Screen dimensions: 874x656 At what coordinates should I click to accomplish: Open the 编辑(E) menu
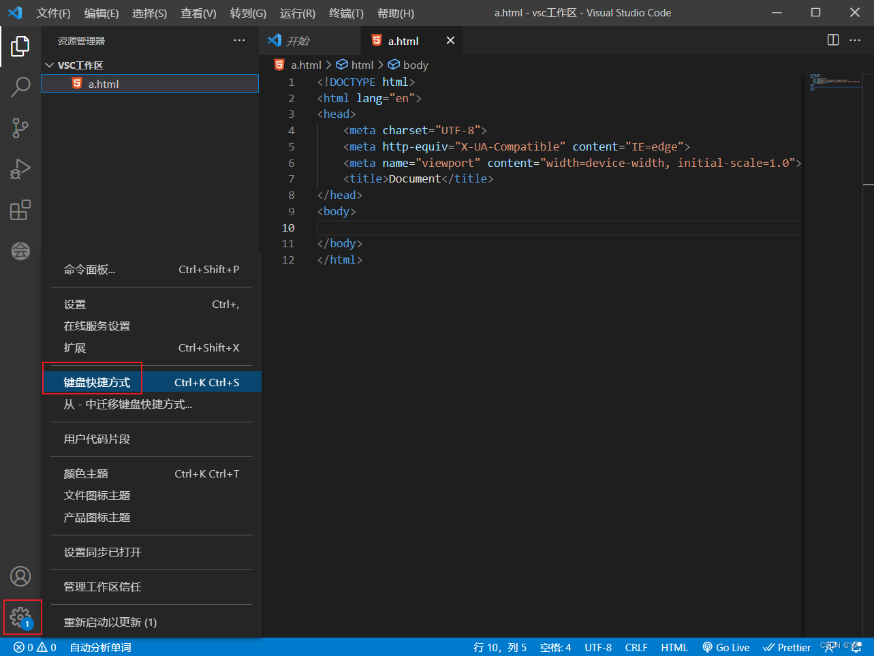coord(102,13)
